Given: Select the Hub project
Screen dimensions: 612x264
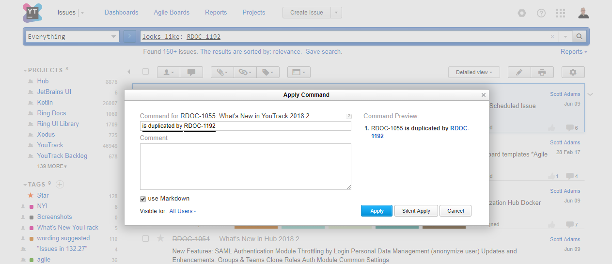Looking at the screenshot, I should (43, 81).
